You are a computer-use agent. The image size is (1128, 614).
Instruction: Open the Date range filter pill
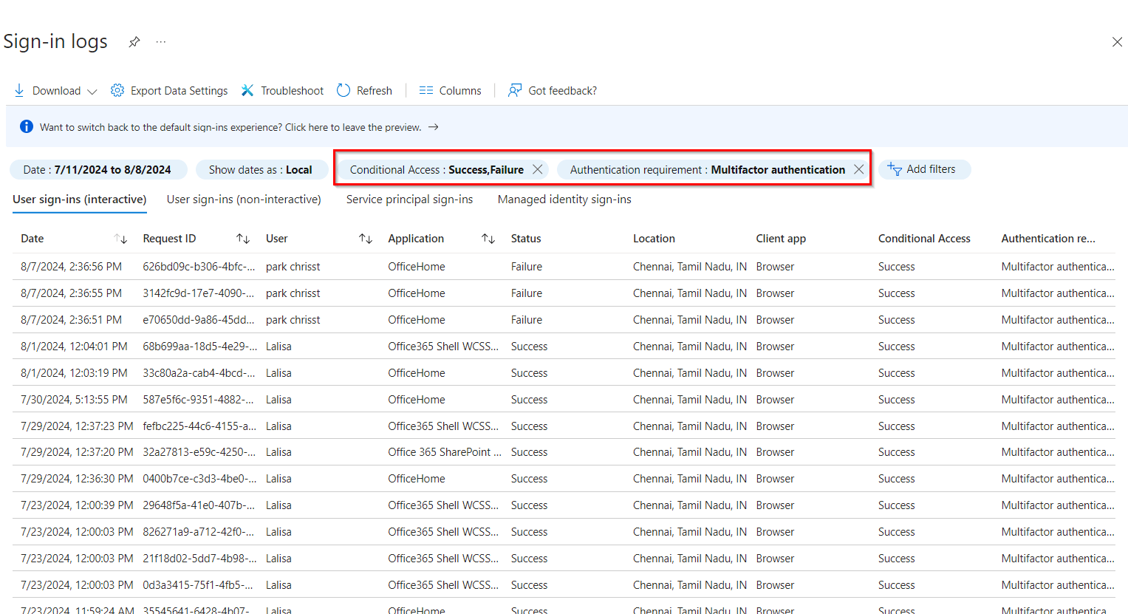(98, 169)
